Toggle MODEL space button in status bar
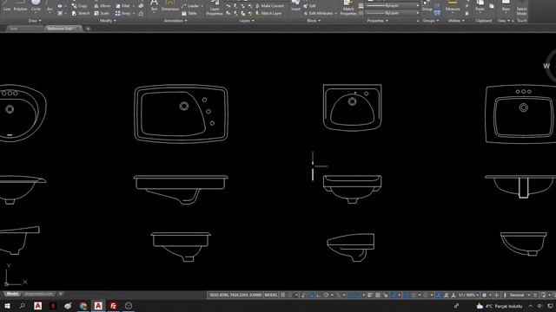This screenshot has width=556, height=312. pos(271,295)
